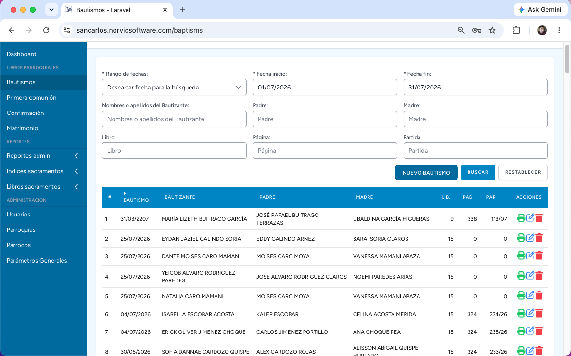The image size is (571, 356).
Task: Click the RESTABLECER button
Action: pos(523,173)
